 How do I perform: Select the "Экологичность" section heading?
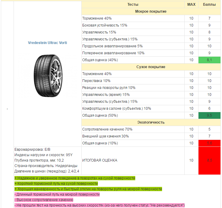coord(151,122)
